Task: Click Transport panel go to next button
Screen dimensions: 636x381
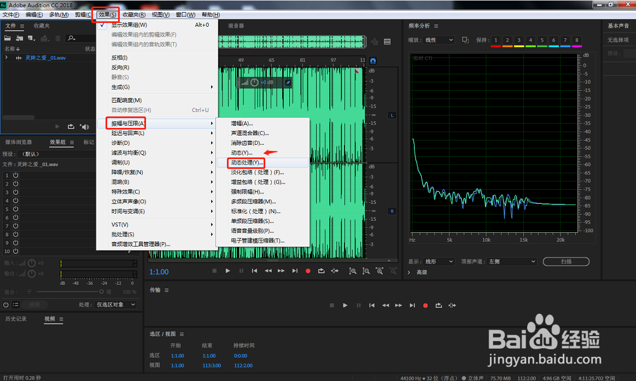Action: pyautogui.click(x=412, y=305)
